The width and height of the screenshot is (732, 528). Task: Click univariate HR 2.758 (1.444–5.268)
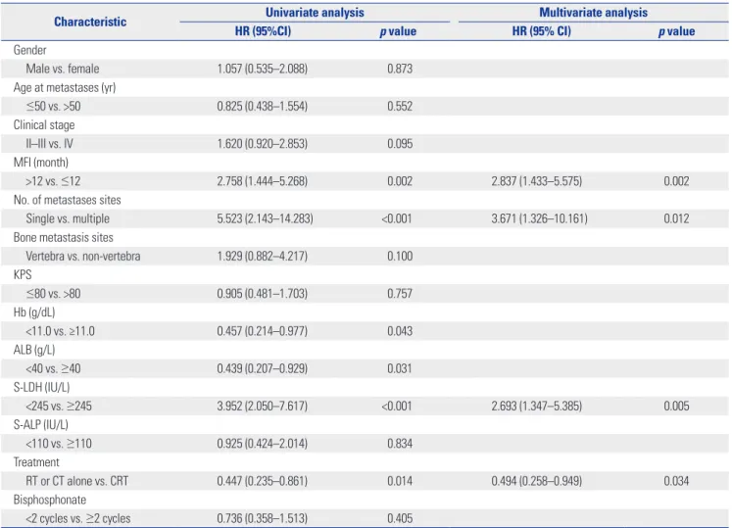pyautogui.click(x=262, y=181)
